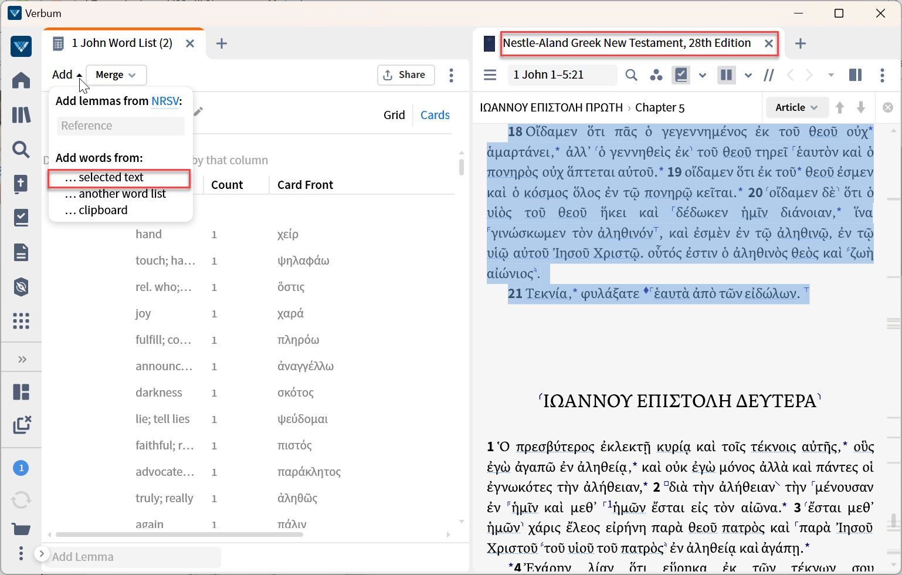This screenshot has height=575, width=902.
Task: Go to next article down arrow
Action: [x=861, y=107]
